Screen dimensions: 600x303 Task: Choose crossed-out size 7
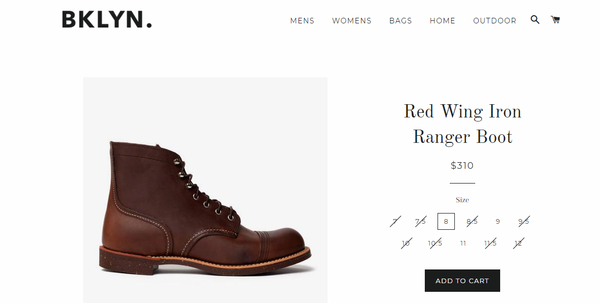point(395,221)
